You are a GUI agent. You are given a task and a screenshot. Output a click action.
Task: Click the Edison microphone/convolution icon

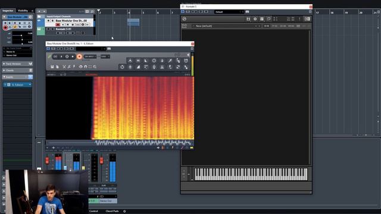pos(154,67)
